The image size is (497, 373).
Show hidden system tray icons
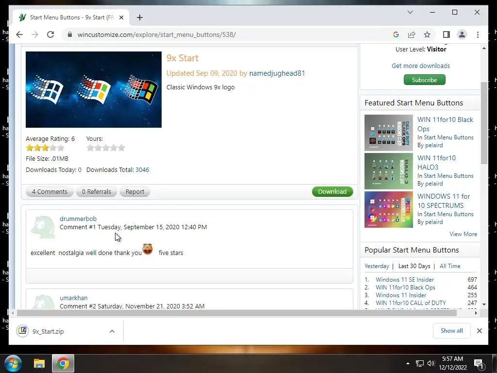408,363
